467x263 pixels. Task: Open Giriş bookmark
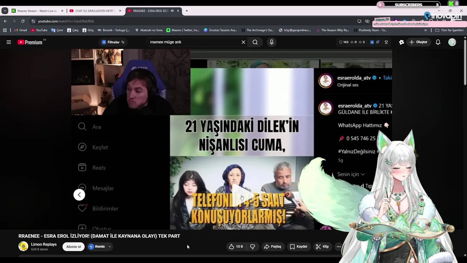tap(88, 30)
